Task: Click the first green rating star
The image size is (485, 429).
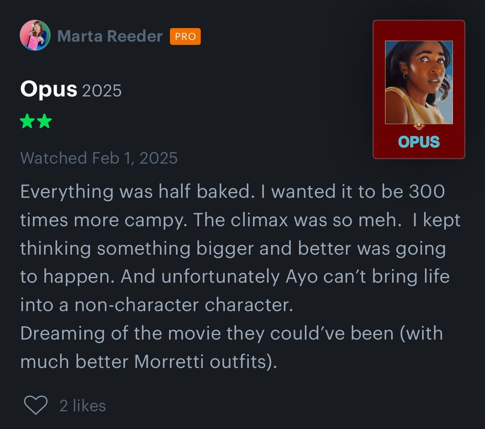Action: tap(28, 121)
